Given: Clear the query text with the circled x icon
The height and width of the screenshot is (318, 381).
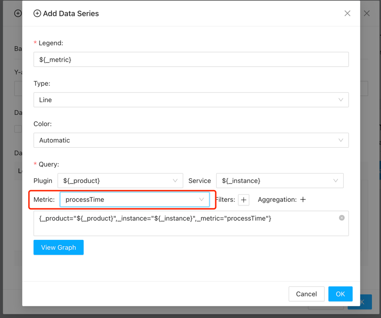Looking at the screenshot, I should [x=341, y=218].
